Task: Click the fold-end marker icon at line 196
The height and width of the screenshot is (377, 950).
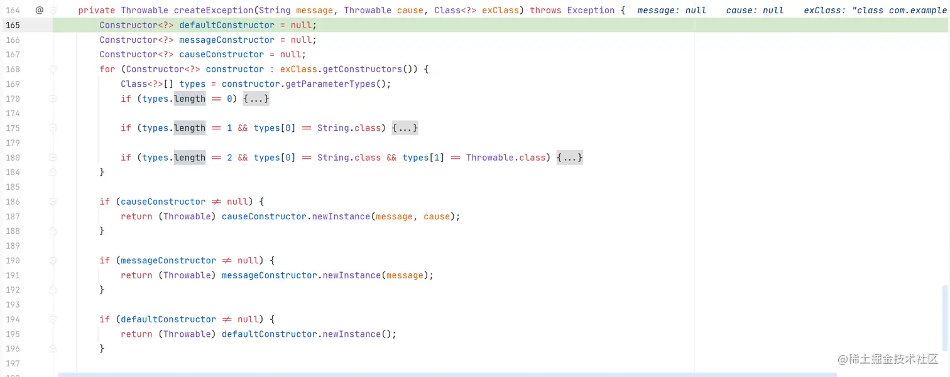Action: pyautogui.click(x=53, y=349)
